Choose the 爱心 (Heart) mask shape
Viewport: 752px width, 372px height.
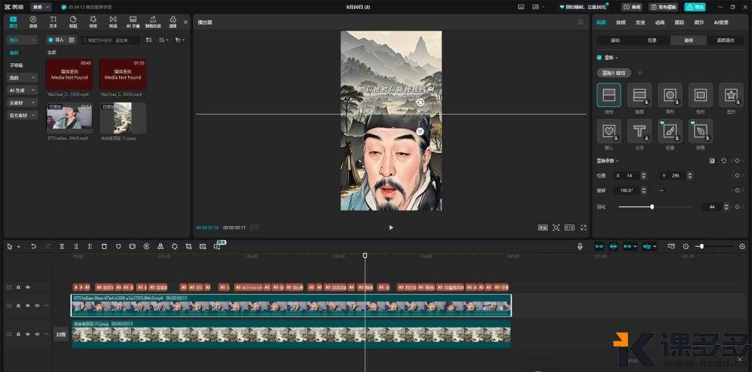click(609, 131)
